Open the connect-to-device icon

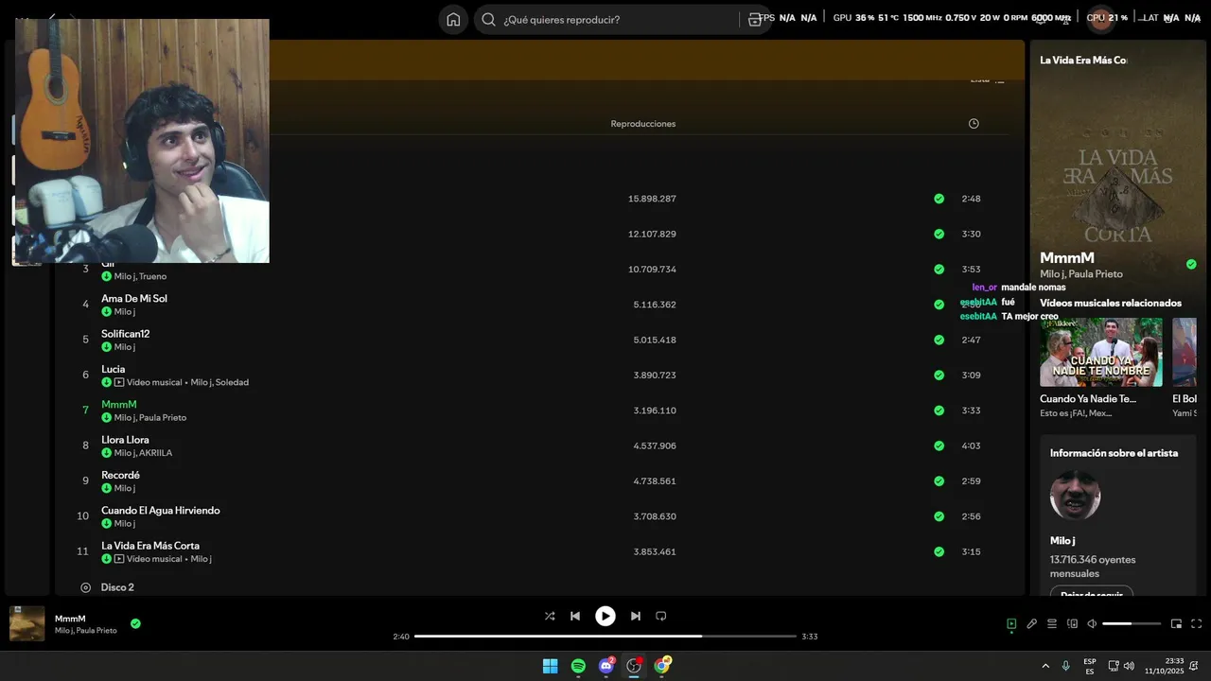1072,624
